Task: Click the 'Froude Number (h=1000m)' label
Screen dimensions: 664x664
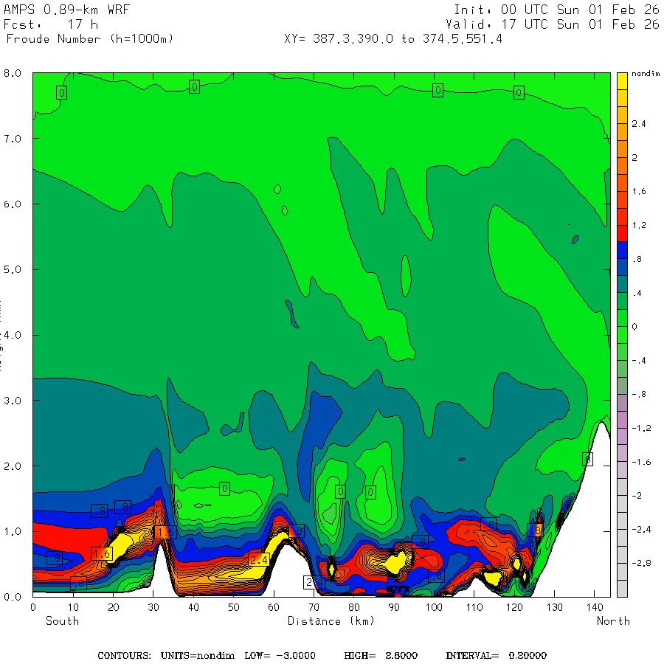Action: pyautogui.click(x=90, y=39)
